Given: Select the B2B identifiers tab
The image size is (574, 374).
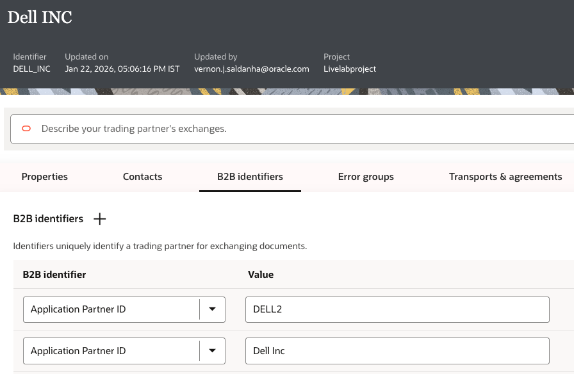Looking at the screenshot, I should pos(250,177).
